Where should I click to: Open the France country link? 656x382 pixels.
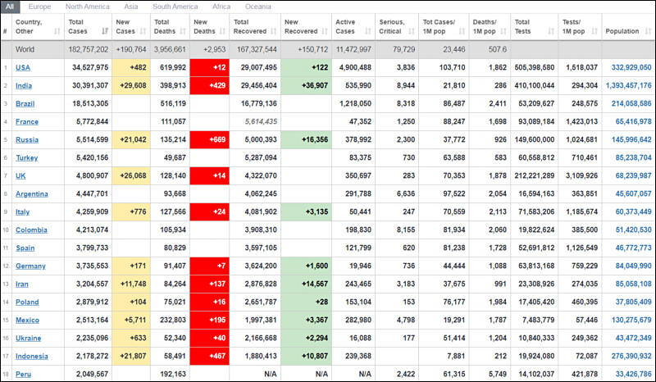click(27, 122)
